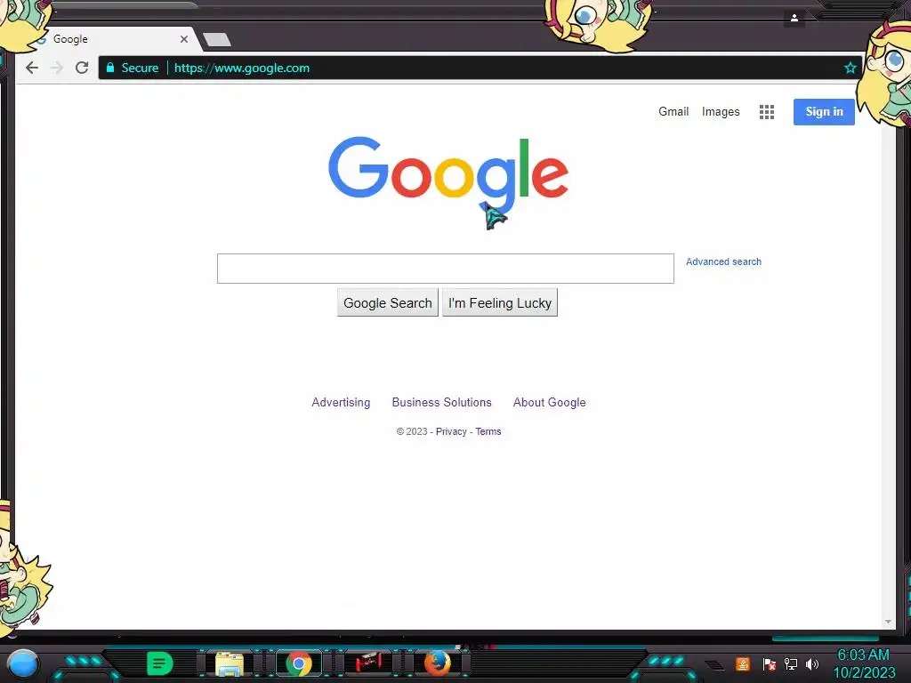911x683 pixels.
Task: Click the address bar URL
Action: coord(242,68)
